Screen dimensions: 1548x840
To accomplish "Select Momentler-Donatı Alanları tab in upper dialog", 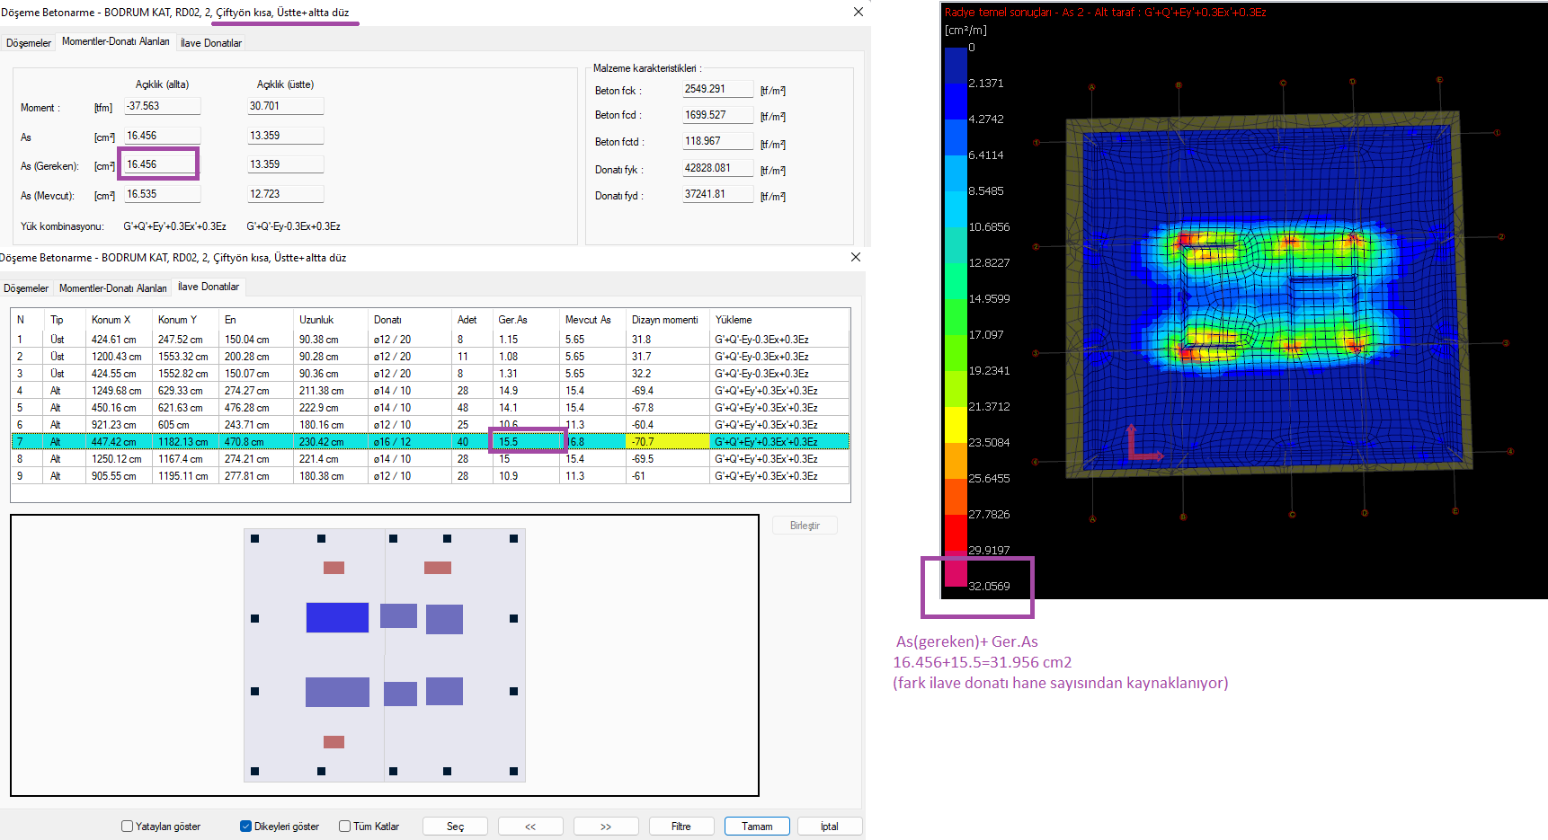I will pyautogui.click(x=115, y=41).
